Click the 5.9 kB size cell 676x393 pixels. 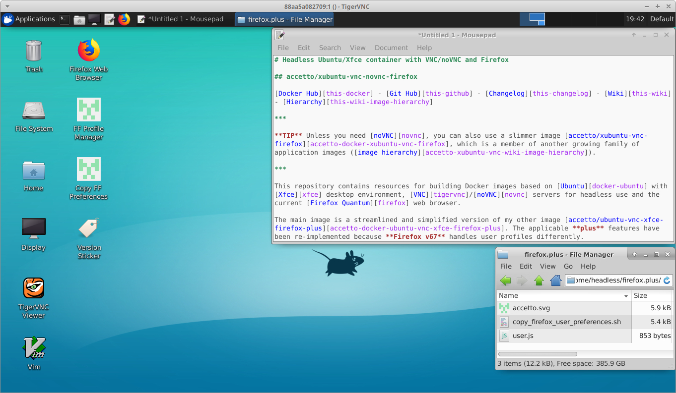pos(661,308)
